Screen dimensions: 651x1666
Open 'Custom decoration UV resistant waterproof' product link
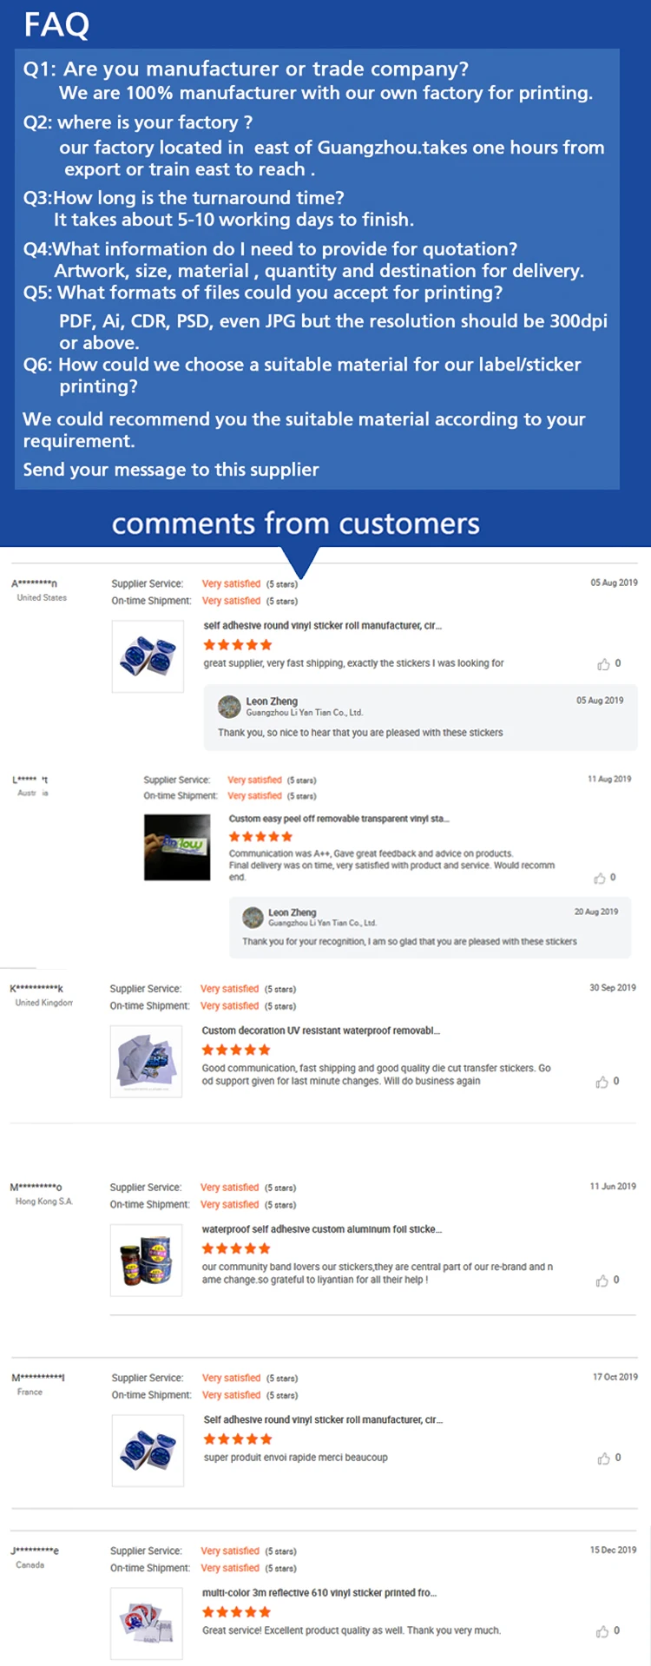pyautogui.click(x=320, y=1031)
